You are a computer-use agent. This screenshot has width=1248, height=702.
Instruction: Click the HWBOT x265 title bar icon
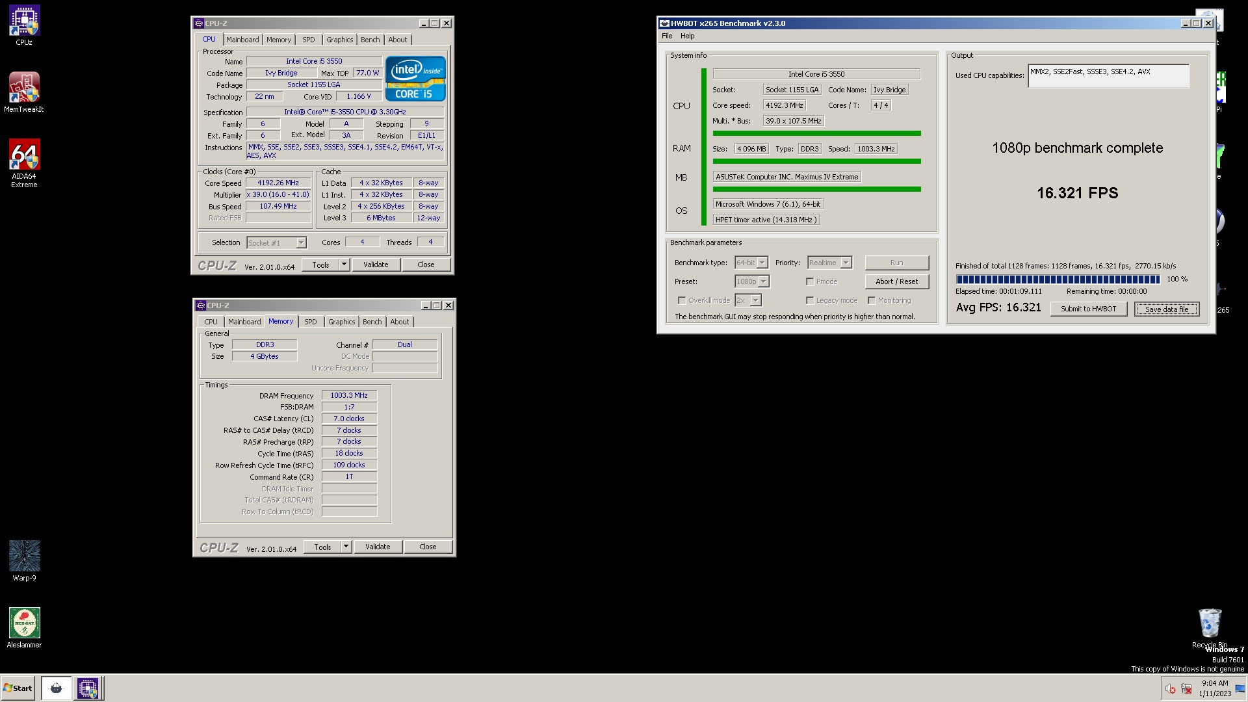click(664, 23)
